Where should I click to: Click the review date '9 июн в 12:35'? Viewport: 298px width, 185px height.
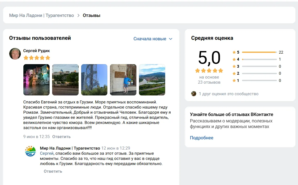tap(36, 137)
